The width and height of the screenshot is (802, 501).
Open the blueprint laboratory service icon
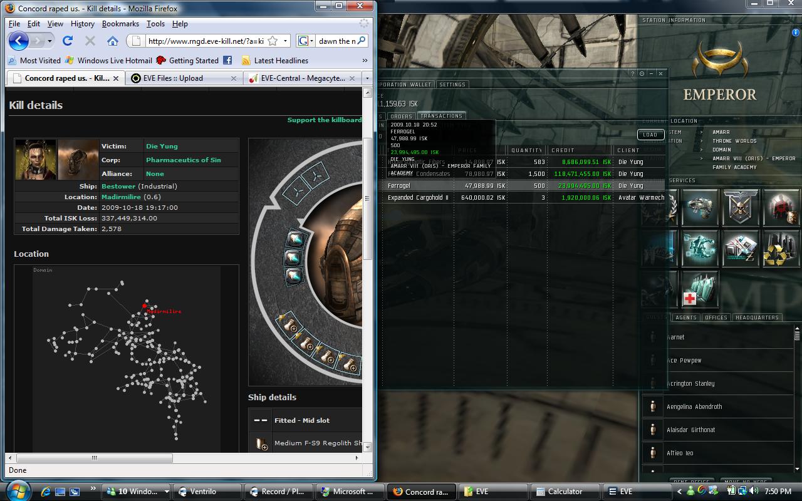(741, 249)
